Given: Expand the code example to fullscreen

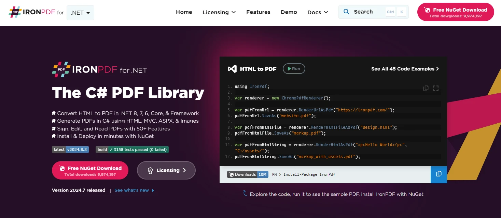Looking at the screenshot, I should pos(436,88).
